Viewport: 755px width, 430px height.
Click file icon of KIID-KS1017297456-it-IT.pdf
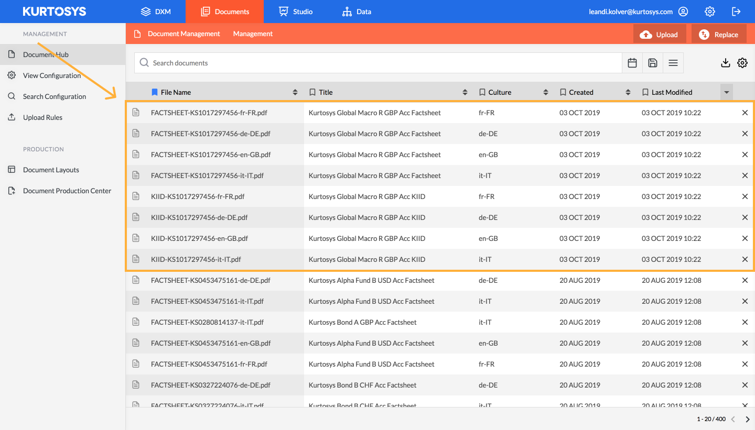[x=136, y=259]
